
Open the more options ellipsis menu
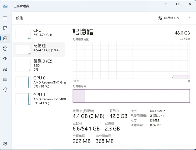pos(189,18)
